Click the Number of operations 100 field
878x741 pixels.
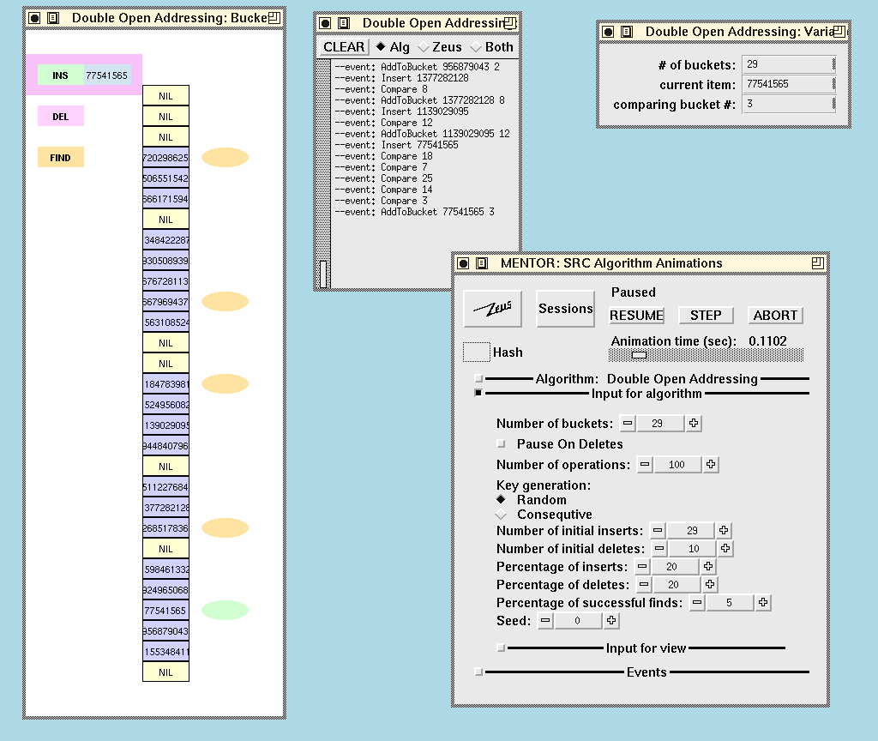click(x=677, y=464)
